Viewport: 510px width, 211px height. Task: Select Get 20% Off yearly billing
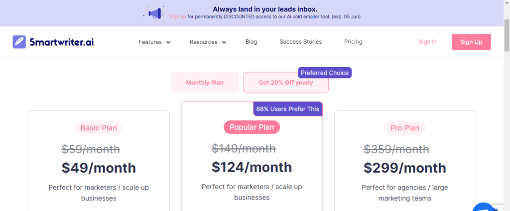(x=286, y=83)
